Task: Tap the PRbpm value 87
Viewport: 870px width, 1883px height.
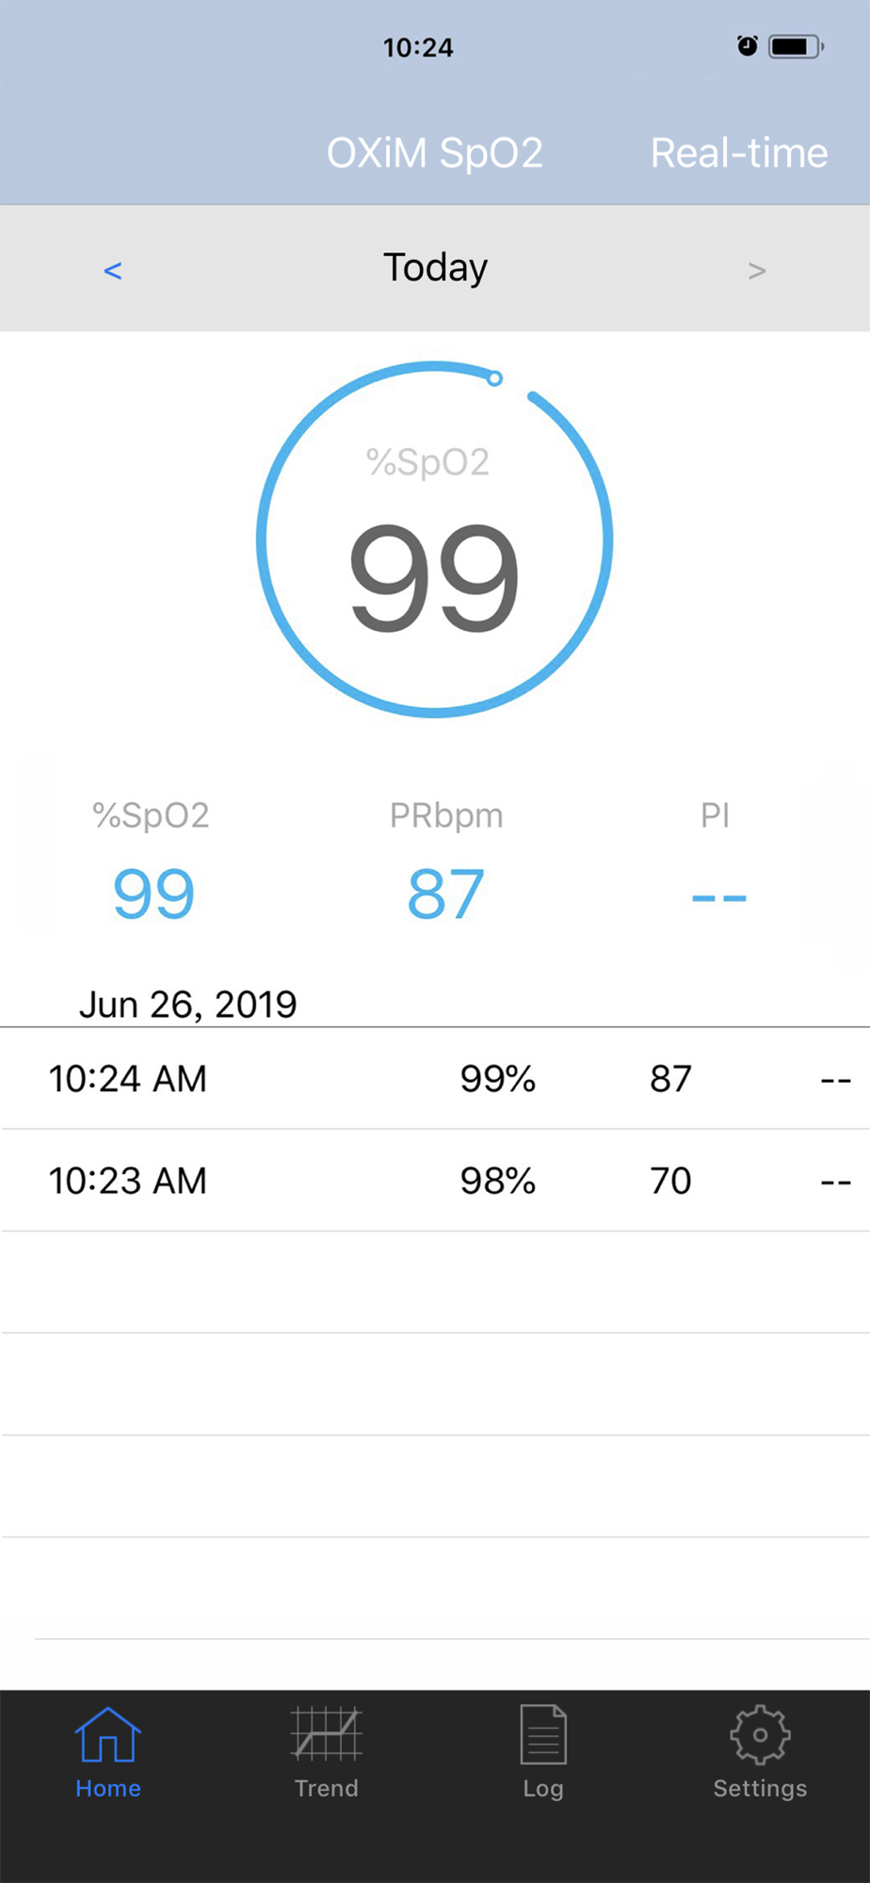Action: point(445,894)
